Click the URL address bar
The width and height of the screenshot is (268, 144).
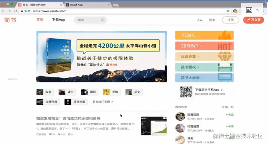(x=125, y=11)
